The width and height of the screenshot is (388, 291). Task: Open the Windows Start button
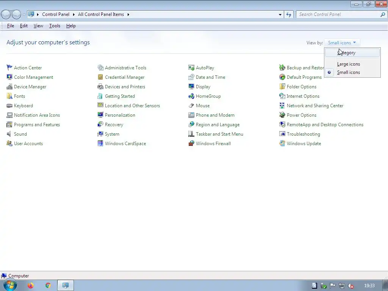pos(10,285)
